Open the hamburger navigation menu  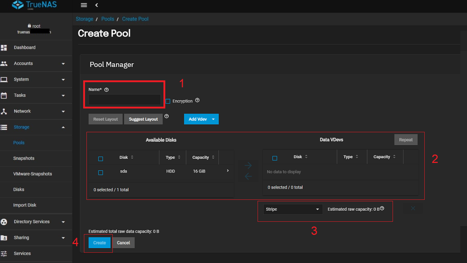tap(84, 5)
